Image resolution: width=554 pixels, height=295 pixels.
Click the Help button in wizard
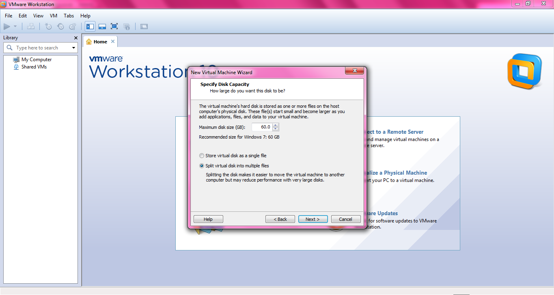coord(208,219)
